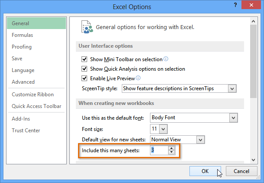The height and width of the screenshot is (183, 264).
Task: Open the Language category
Action: tap(36, 70)
